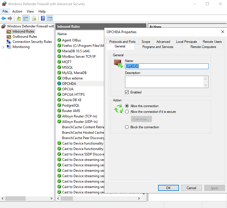Click root Windows Defender Firewall globe icon

3,26
